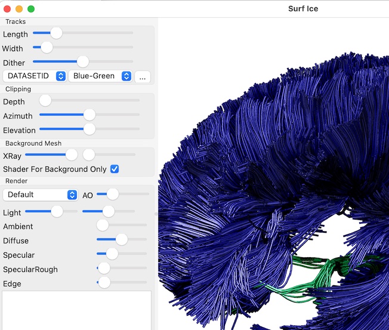This screenshot has width=389, height=330.
Task: Adjust the Tracks Dither slider
Action: coord(83,61)
